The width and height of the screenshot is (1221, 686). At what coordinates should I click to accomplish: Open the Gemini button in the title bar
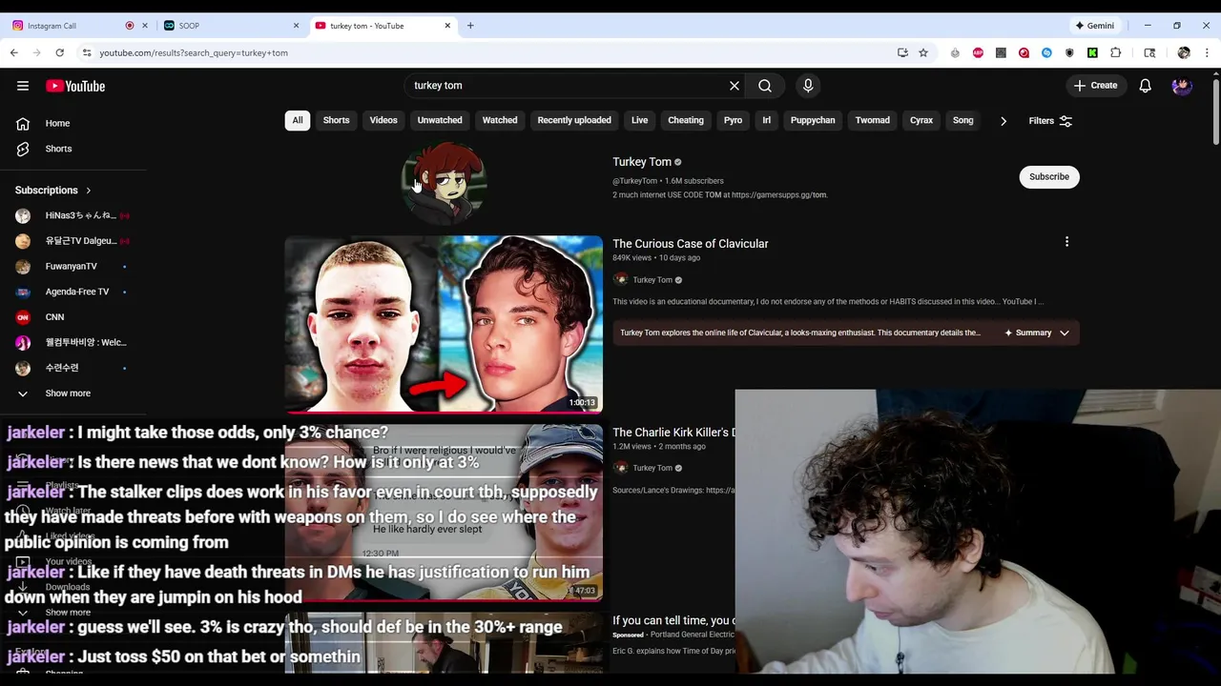(1095, 26)
